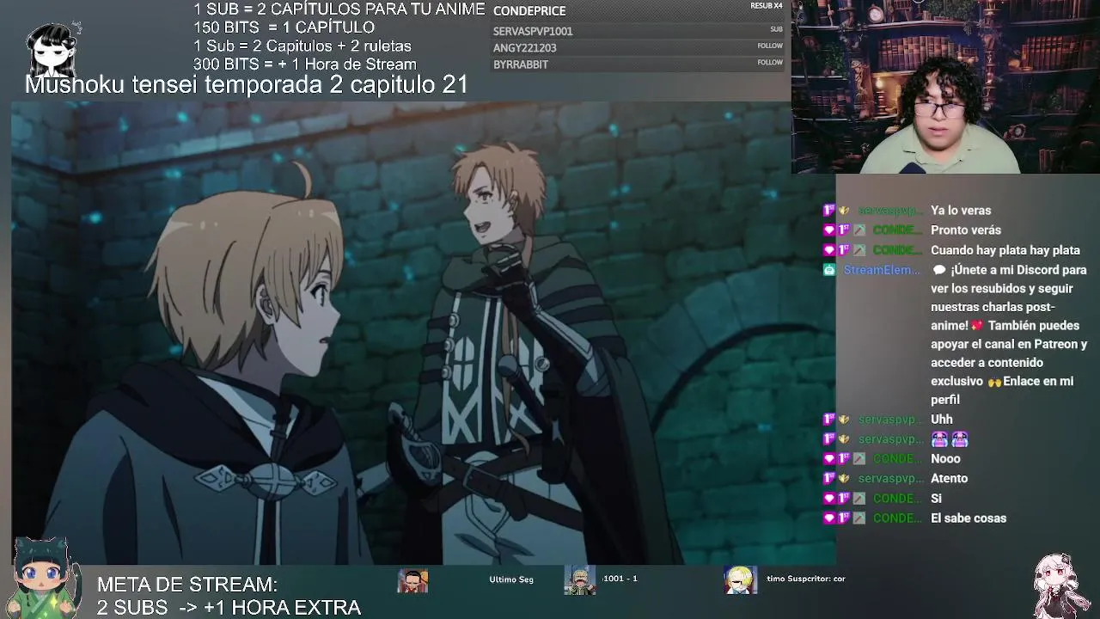Click ANGY221203 in the events list
This screenshot has height=619, width=1100.
pos(524,48)
